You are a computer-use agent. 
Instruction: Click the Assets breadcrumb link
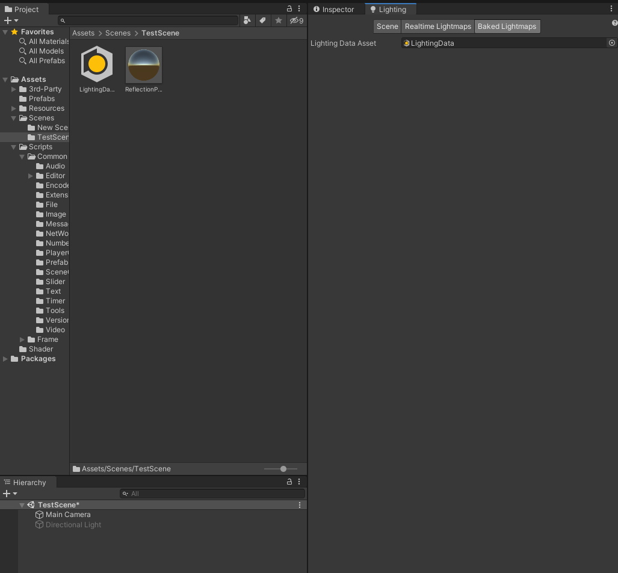pos(83,33)
